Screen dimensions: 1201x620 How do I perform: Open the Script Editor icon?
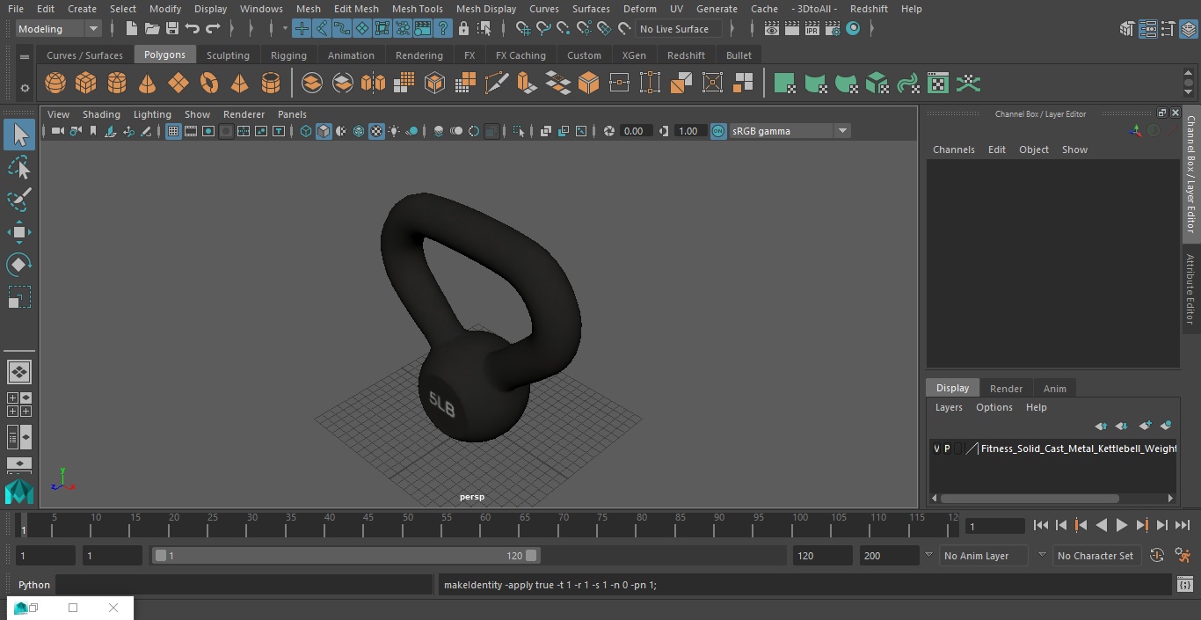pos(1184,585)
